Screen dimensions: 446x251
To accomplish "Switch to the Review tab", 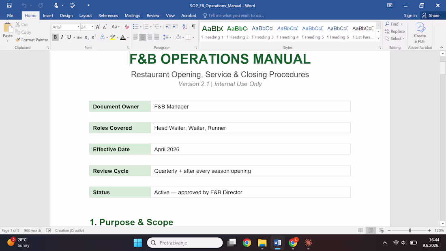I will point(153,16).
